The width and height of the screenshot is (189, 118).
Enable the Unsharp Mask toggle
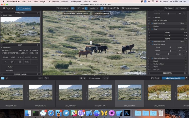(x=152, y=64)
